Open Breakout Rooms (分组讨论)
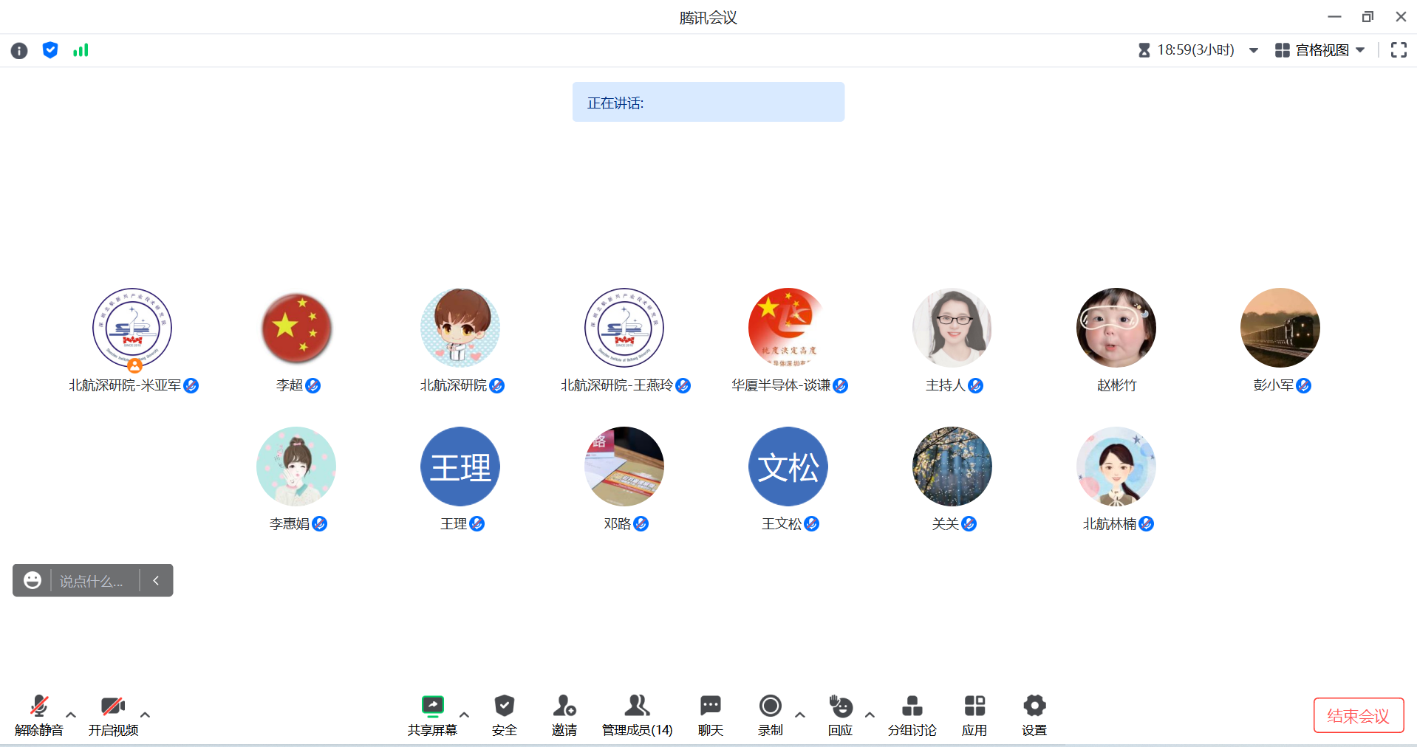The width and height of the screenshot is (1417, 747). pos(912,715)
